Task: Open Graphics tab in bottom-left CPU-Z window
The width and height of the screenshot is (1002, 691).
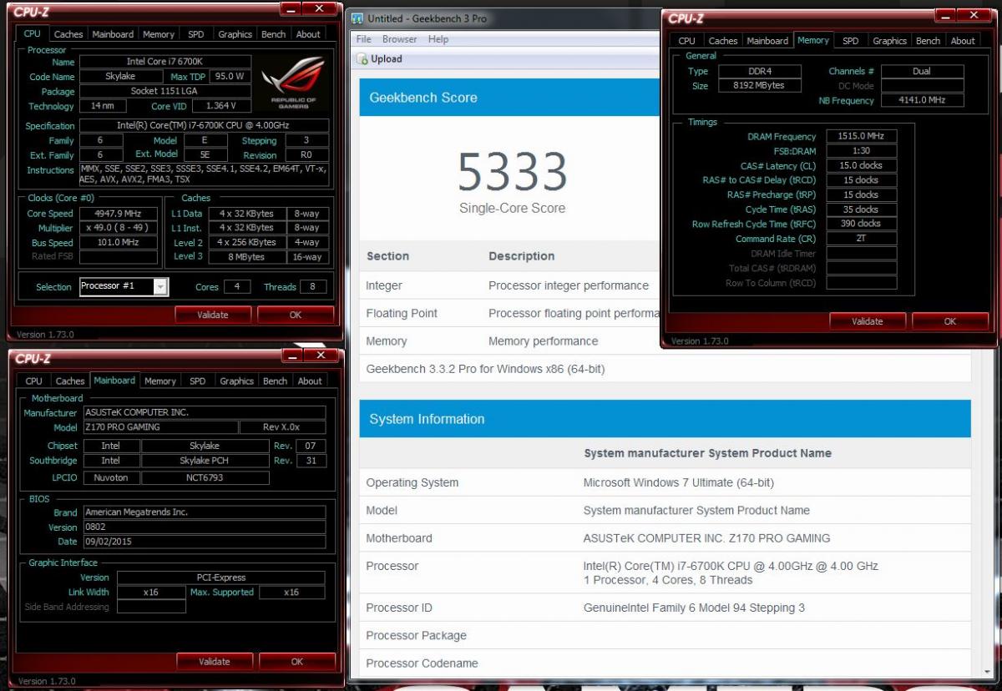Action: pos(236,381)
